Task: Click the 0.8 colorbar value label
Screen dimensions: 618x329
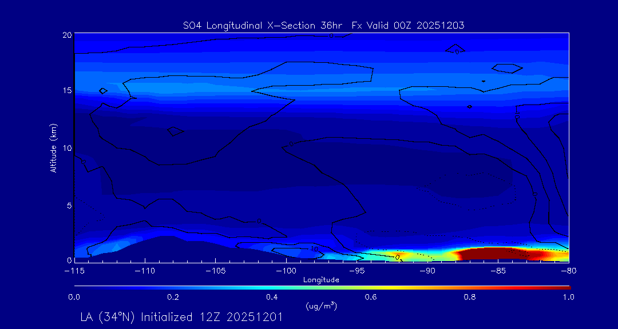Action: [470, 297]
